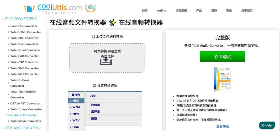Click the 2) 设置转换选项 step label
This screenshot has height=131, width=280.
105,85
